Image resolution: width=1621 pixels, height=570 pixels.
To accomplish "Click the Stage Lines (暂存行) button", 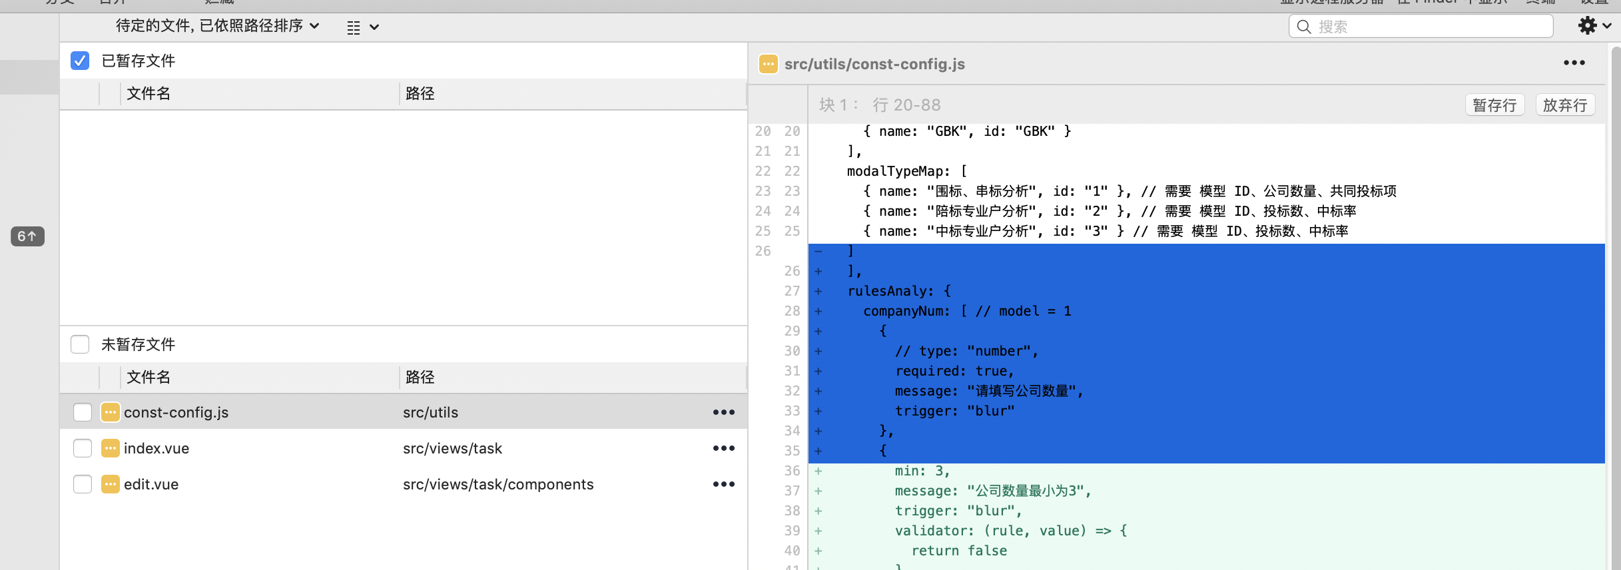I will [1495, 105].
